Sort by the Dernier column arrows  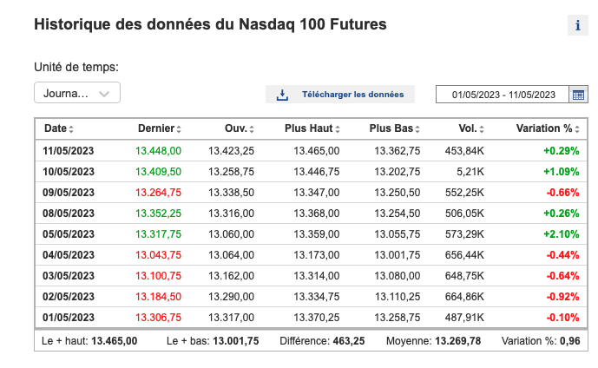[x=179, y=128]
